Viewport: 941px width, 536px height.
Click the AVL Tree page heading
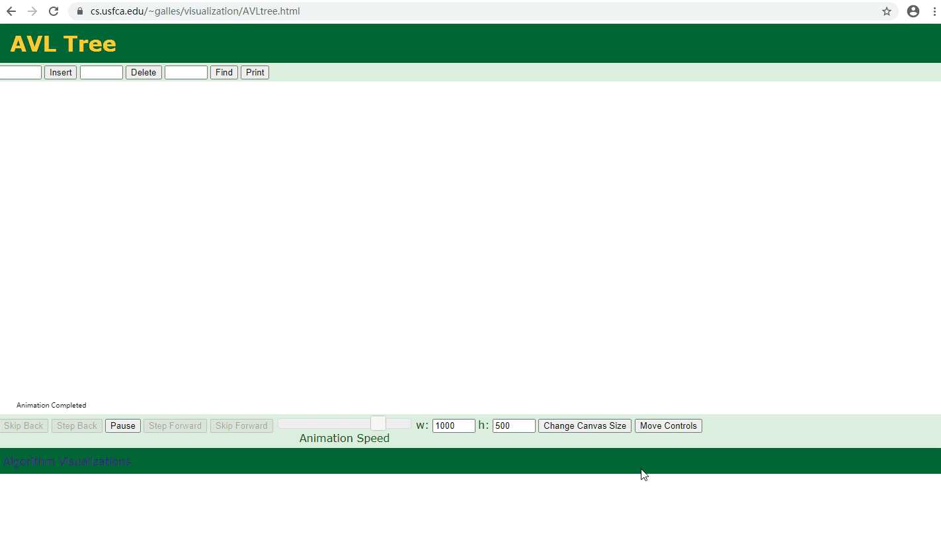(63, 44)
